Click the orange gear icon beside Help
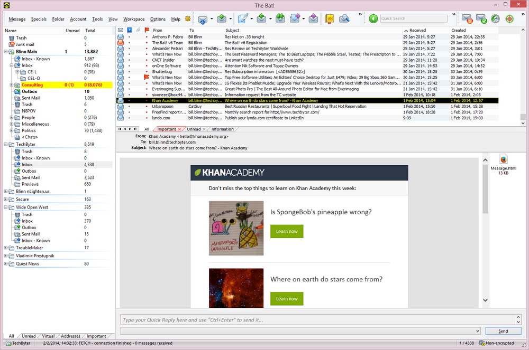This screenshot has height=350, width=529. coord(188,18)
